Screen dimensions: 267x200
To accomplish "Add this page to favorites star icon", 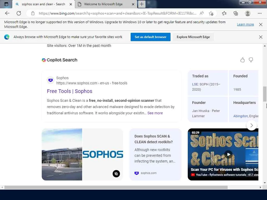I will point(211,13).
